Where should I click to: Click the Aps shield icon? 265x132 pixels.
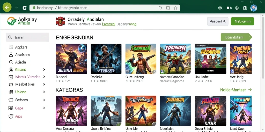coord(11,116)
